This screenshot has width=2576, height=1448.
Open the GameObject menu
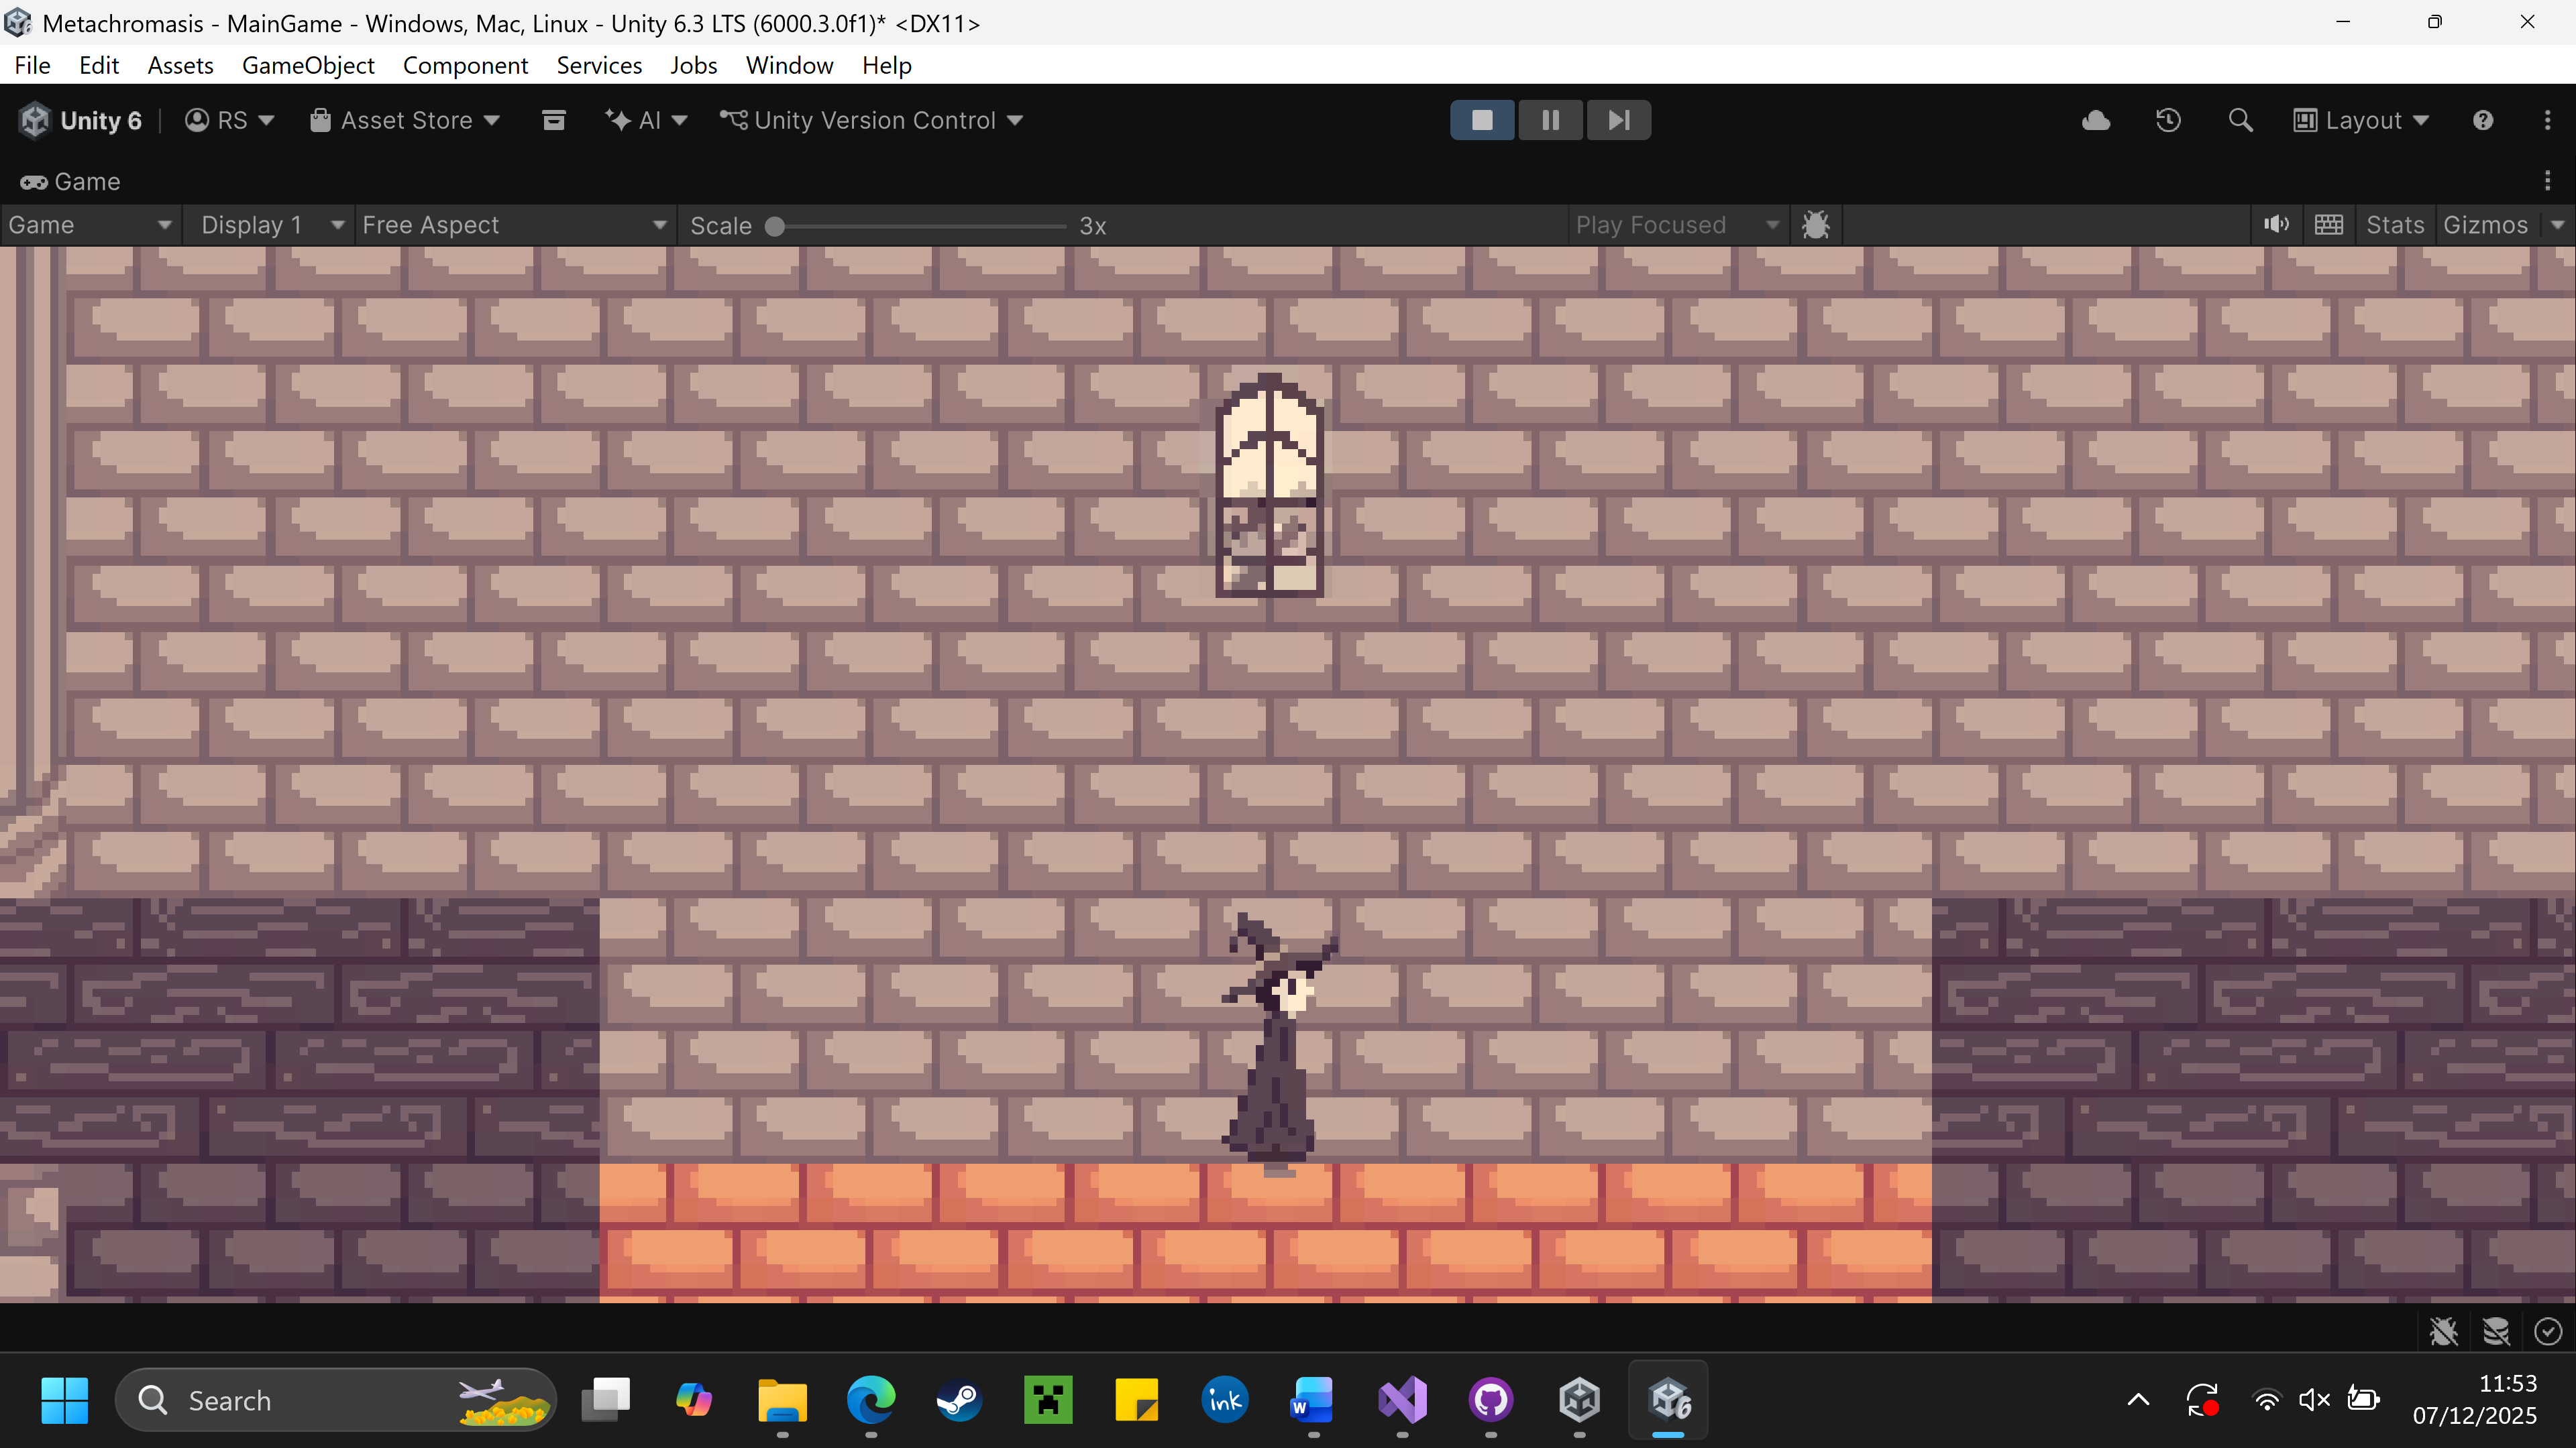[x=308, y=65]
